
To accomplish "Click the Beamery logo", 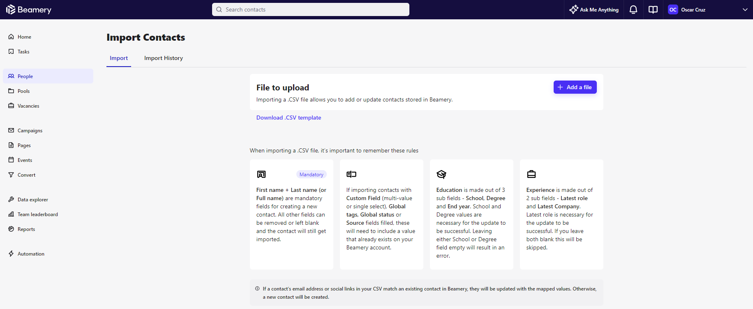I will [29, 9].
